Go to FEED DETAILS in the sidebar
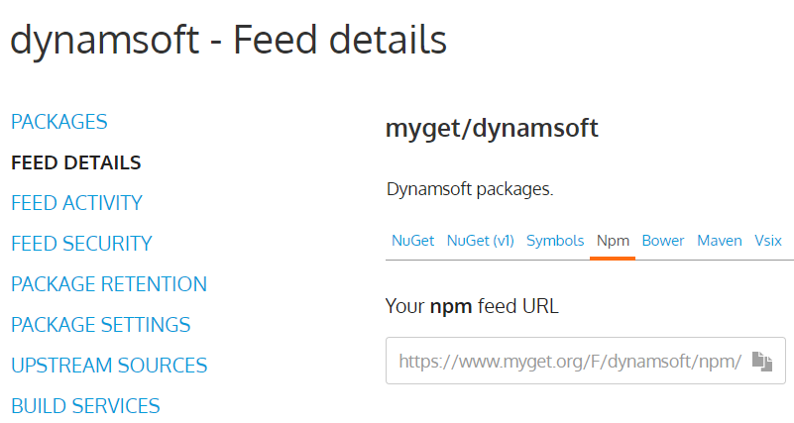 [75, 162]
